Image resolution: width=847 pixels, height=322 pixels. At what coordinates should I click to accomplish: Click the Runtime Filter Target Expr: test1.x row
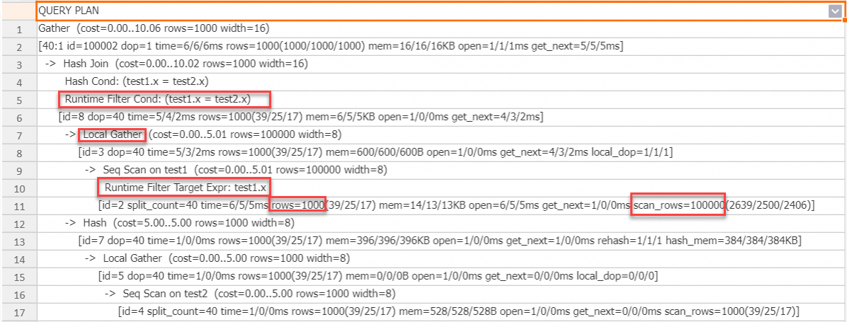(x=439, y=188)
